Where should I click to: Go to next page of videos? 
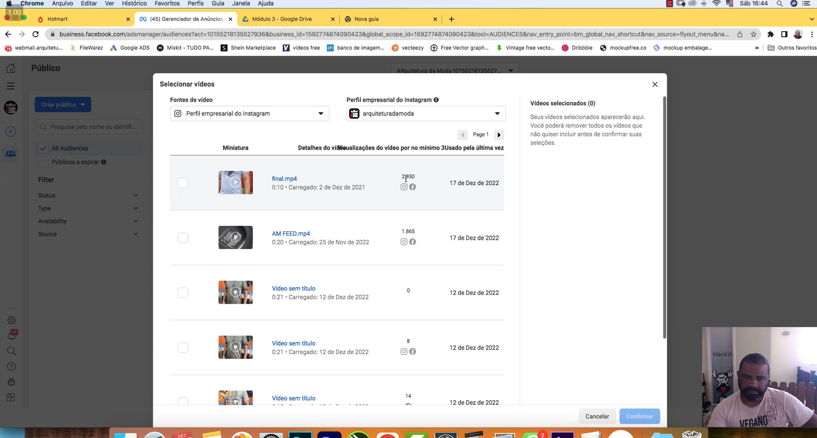499,135
